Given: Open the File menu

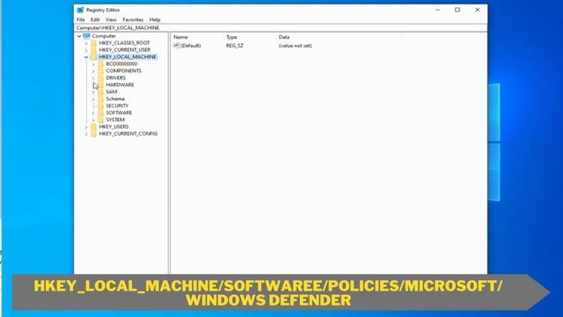Looking at the screenshot, I should (x=80, y=19).
